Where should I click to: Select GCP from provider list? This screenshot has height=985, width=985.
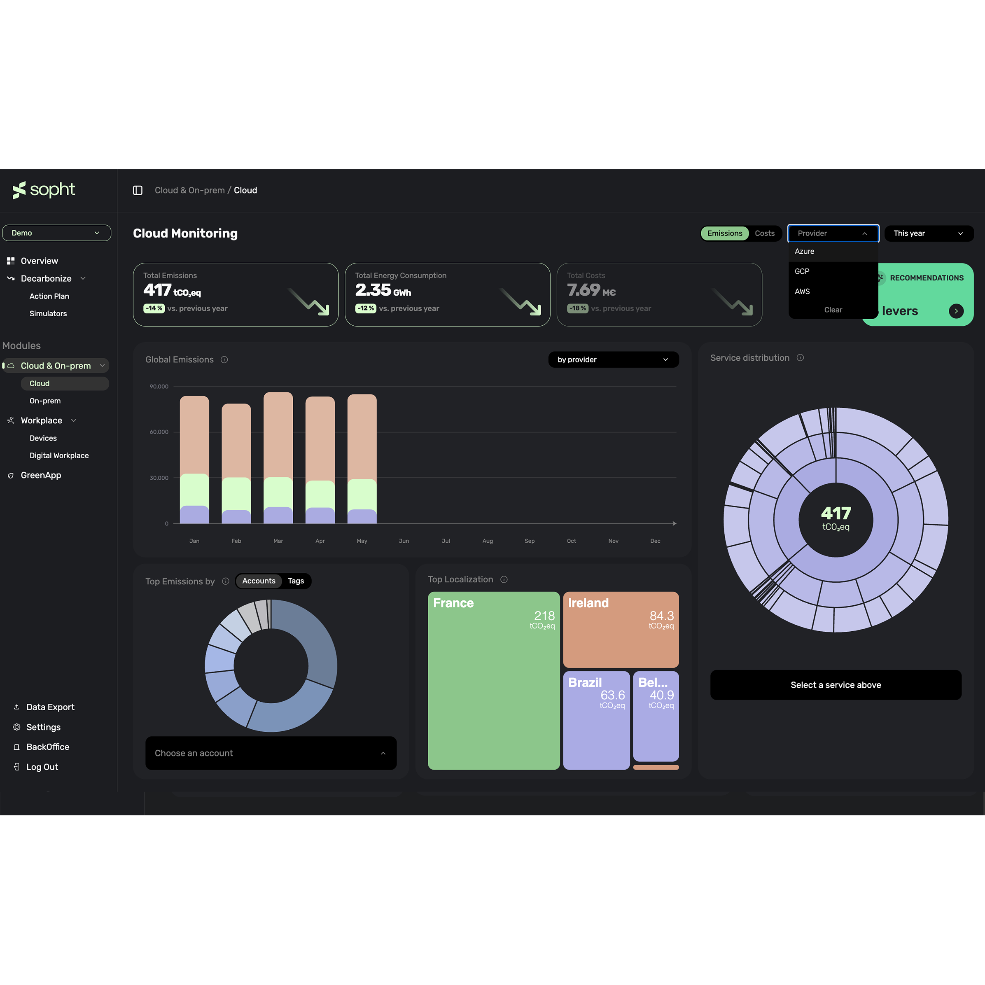833,271
